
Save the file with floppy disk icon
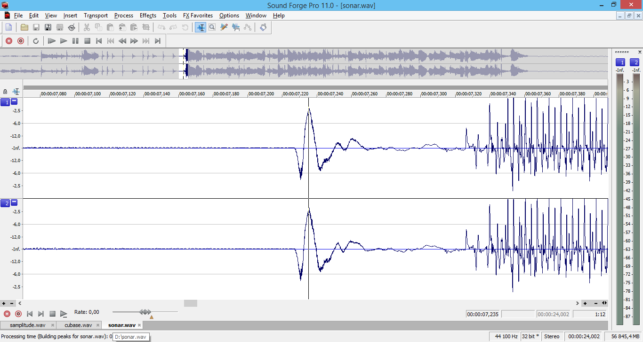(36, 27)
